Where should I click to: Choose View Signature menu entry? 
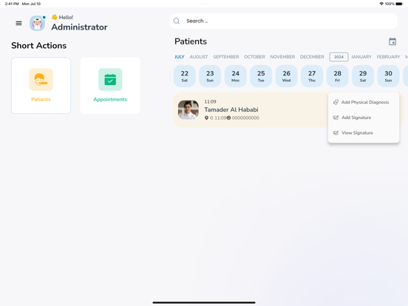364,133
